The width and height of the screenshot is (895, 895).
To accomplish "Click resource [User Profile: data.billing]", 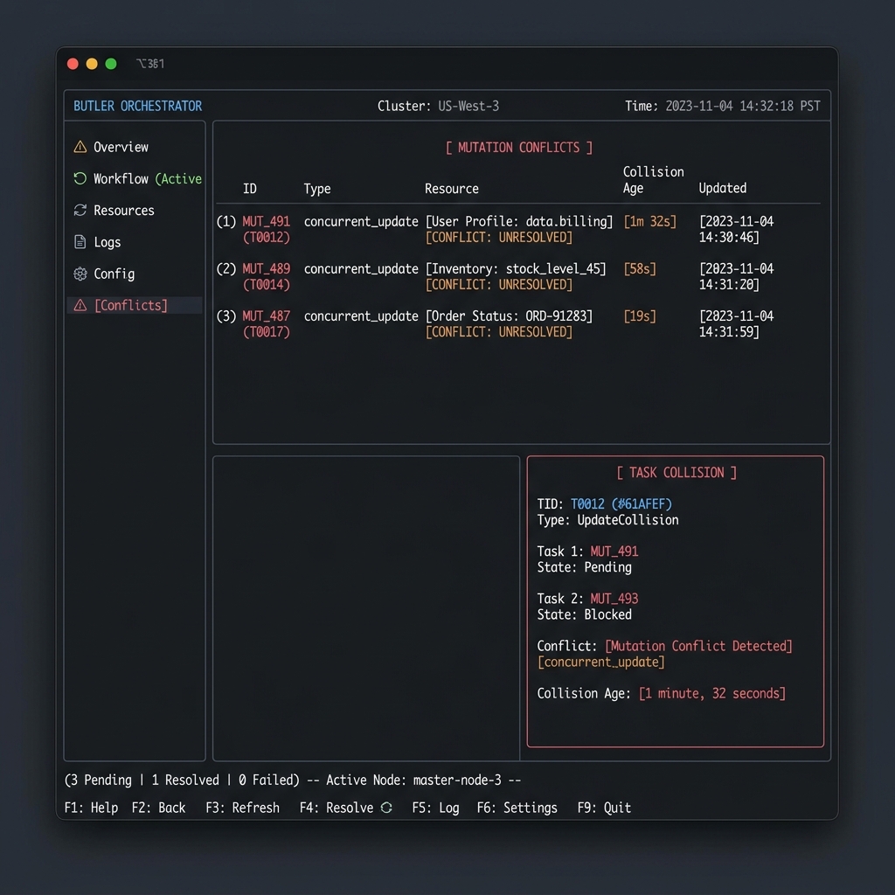I will coord(519,221).
